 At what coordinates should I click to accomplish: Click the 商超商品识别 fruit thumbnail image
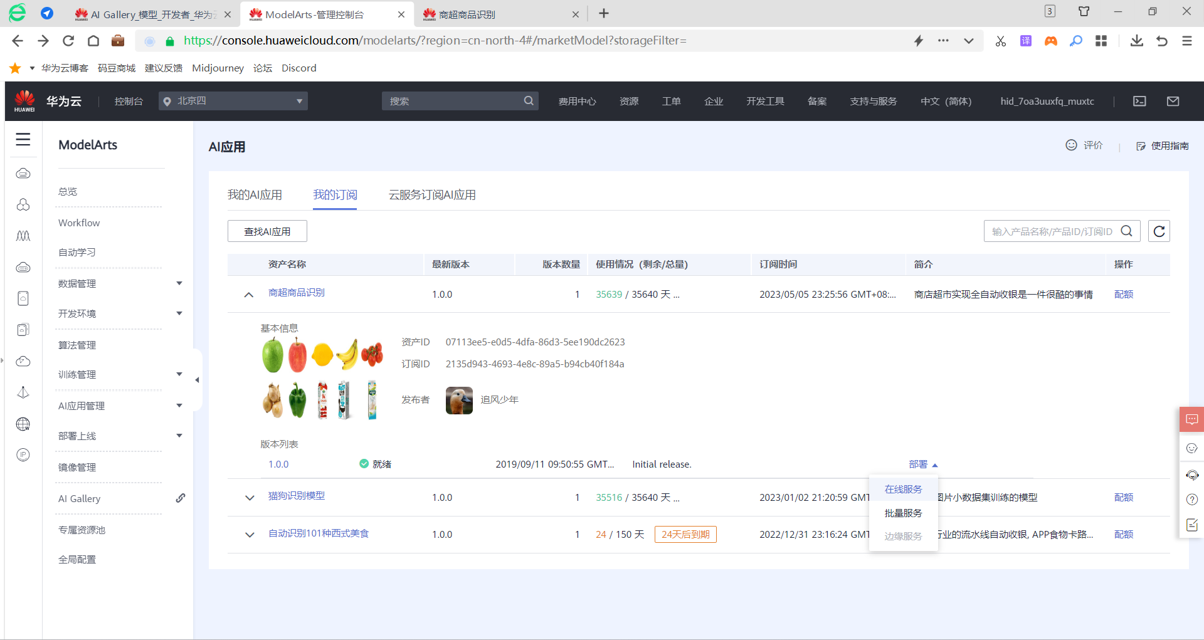(x=322, y=378)
